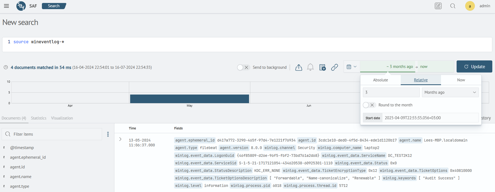495x192 pixels.
Task: Select the agent.name field in list
Action: [x=21, y=177]
